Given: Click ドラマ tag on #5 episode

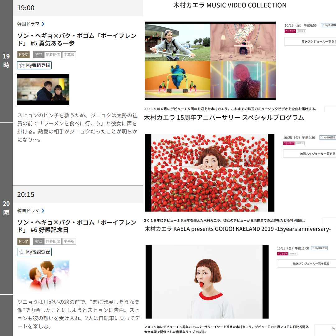Looking at the screenshot, I should [23, 55].
